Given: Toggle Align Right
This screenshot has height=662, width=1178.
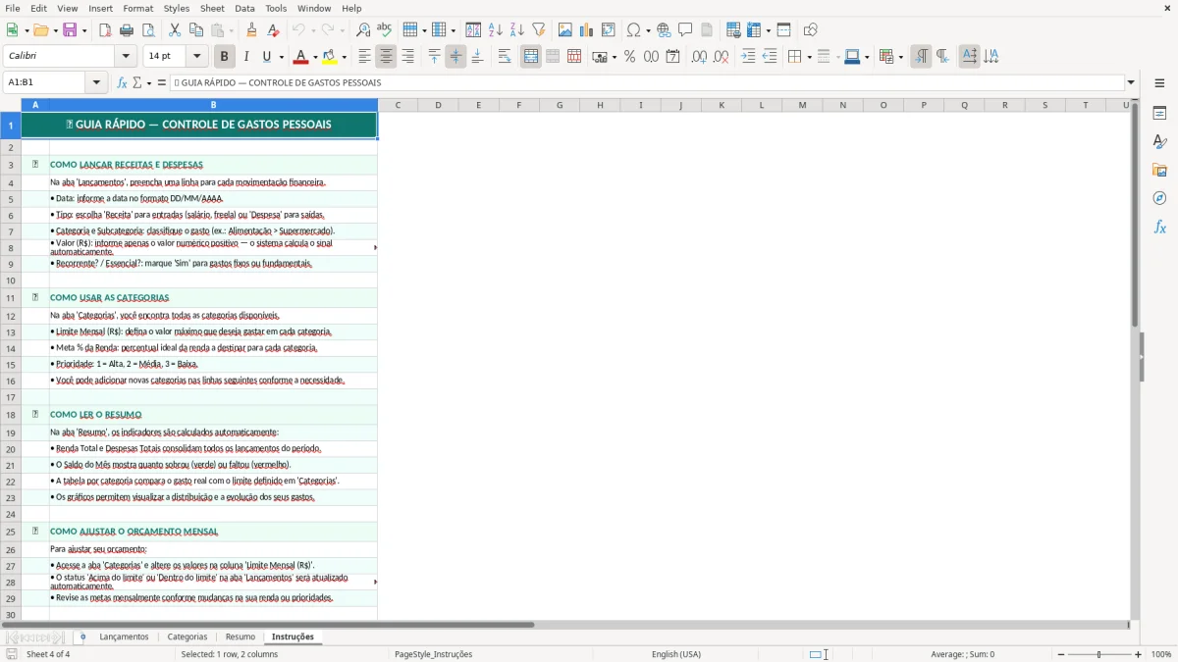Looking at the screenshot, I should [407, 57].
